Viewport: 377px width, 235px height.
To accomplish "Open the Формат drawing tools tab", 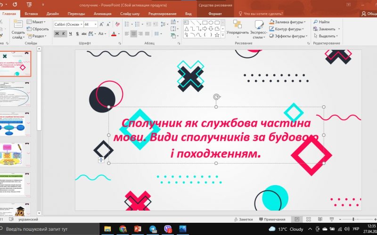I will point(215,14).
